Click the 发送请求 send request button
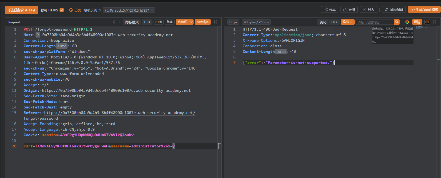The image size is (441, 178). (x=21, y=10)
